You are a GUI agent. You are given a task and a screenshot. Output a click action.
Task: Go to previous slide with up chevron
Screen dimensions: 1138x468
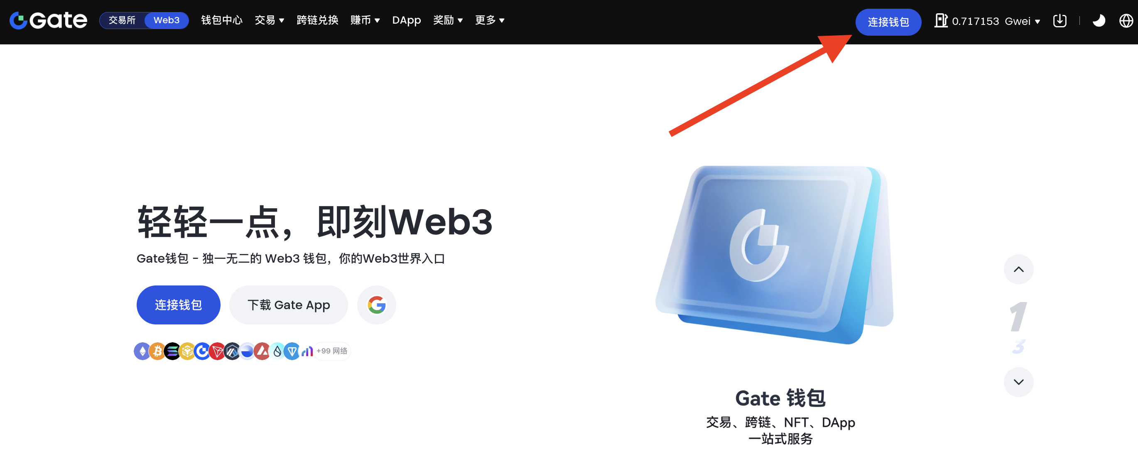(x=1019, y=269)
